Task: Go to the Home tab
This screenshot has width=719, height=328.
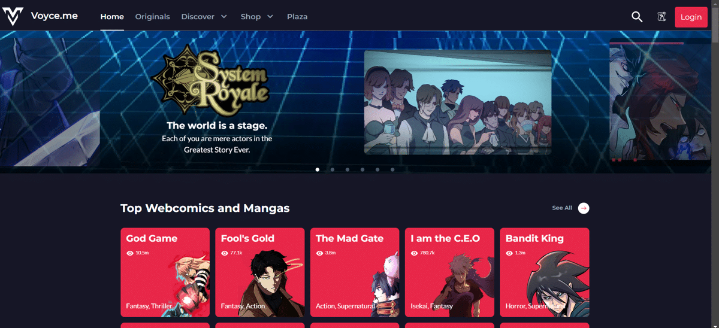Action: (112, 17)
